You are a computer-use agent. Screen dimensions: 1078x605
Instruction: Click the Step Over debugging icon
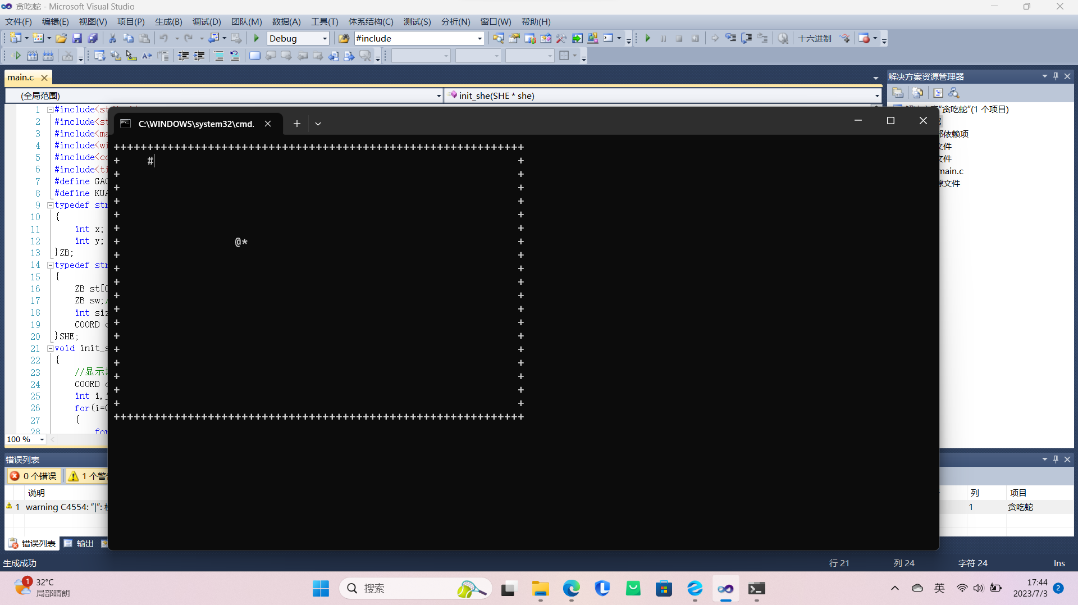(x=746, y=38)
